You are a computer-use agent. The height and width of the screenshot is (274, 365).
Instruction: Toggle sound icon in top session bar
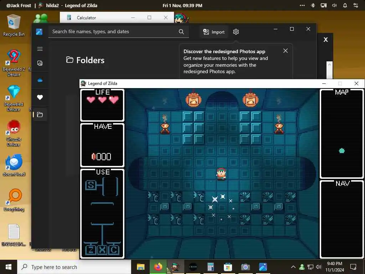tap(334, 5)
